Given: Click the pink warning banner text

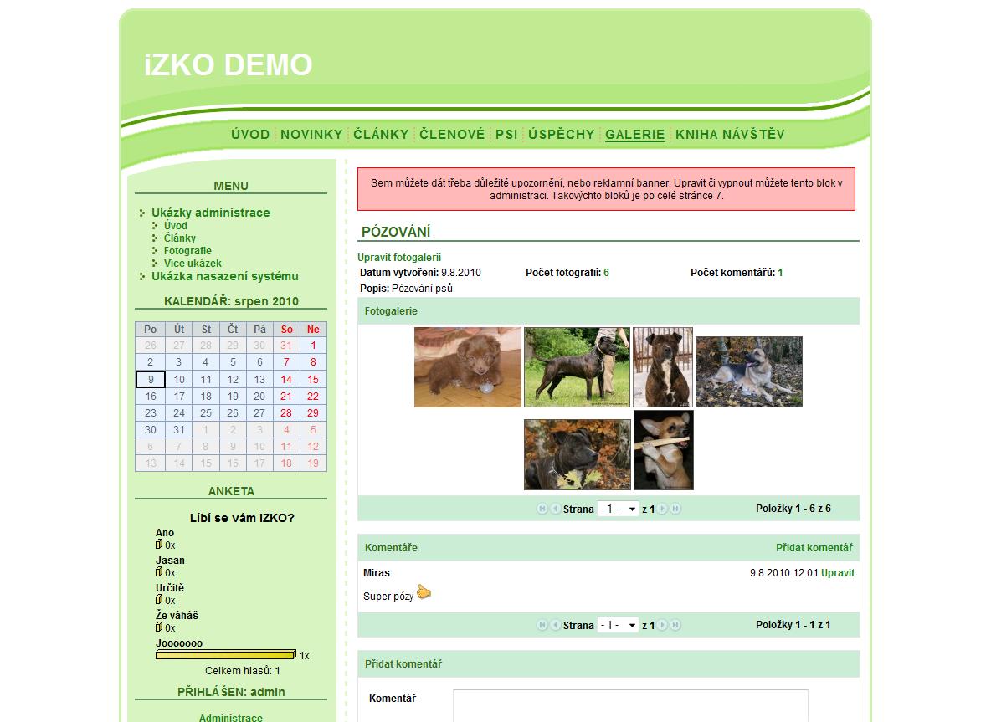Looking at the screenshot, I should tap(606, 189).
